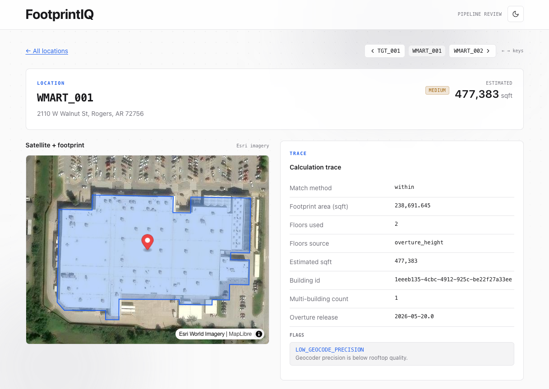Click footprint area value 238,691.645

pyautogui.click(x=412, y=206)
